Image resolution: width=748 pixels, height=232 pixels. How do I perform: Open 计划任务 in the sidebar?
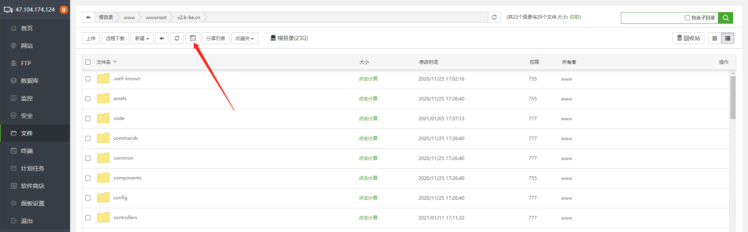35,168
